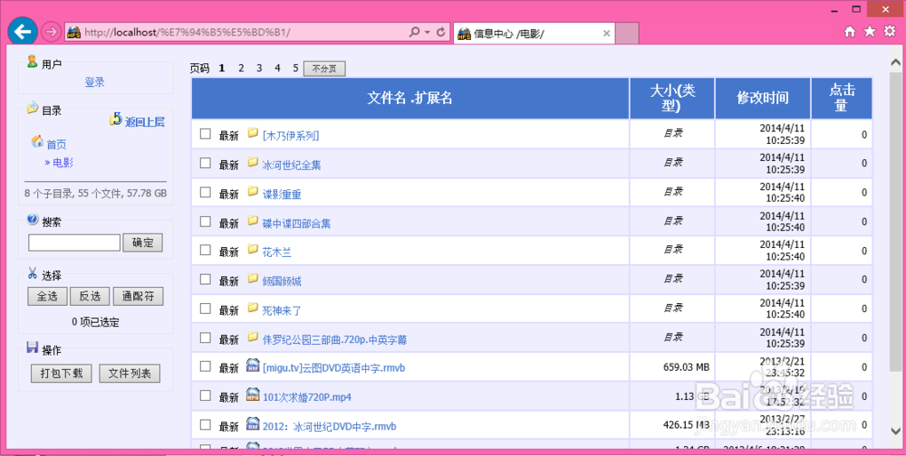Image resolution: width=906 pixels, height=456 pixels.
Task: Select the checkbox for 碟中谍四部合集
Action: (x=205, y=222)
